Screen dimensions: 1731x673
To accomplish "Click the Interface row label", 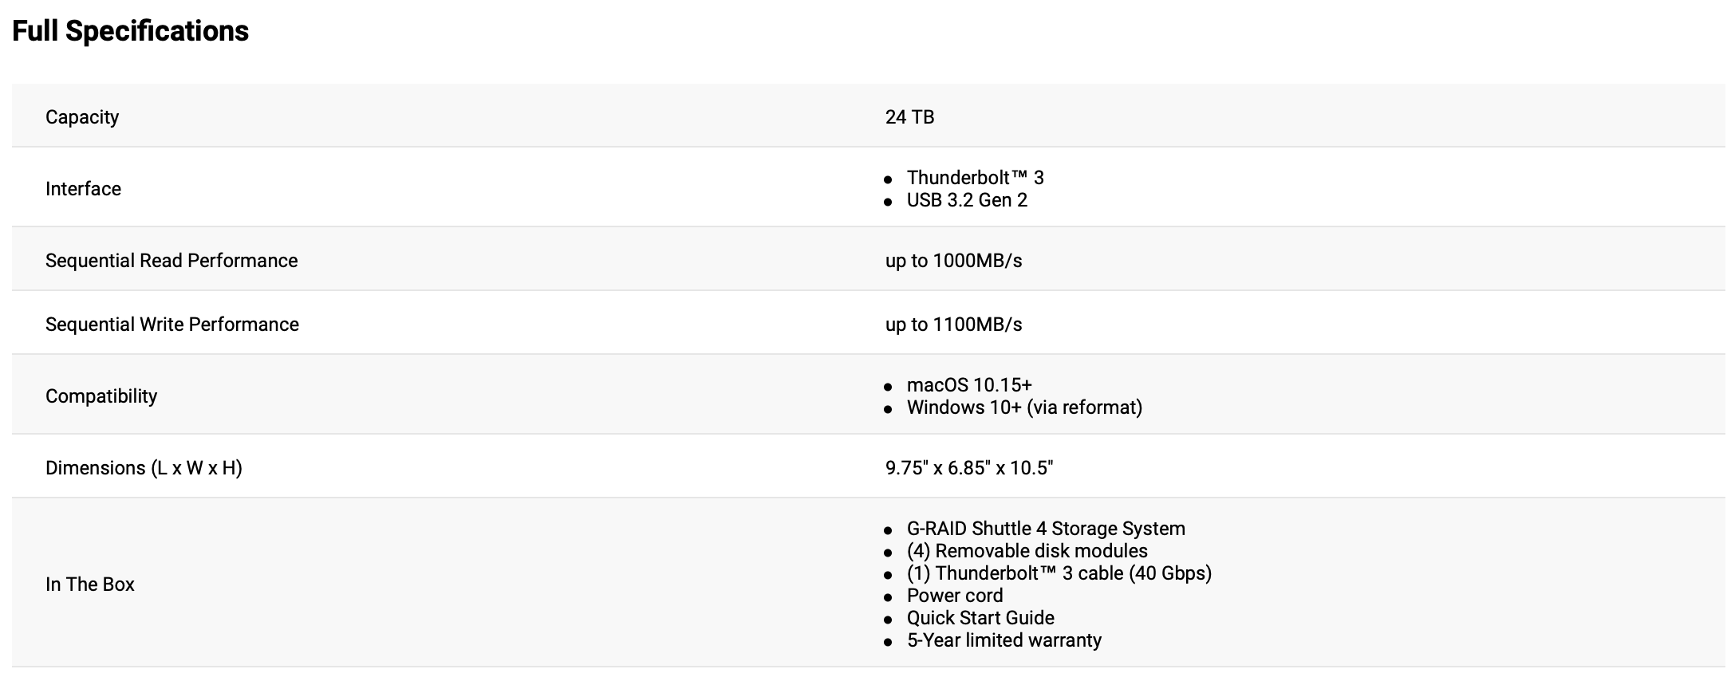I will [x=83, y=189].
